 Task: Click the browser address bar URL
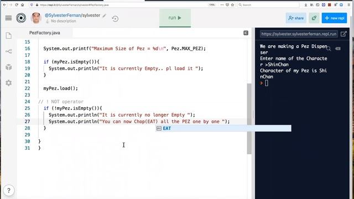[x=74, y=5]
